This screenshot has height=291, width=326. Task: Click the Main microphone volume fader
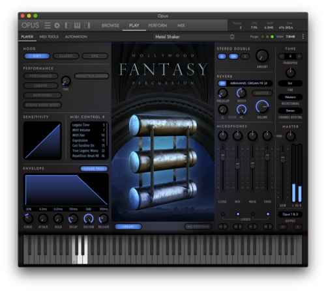(x=252, y=163)
